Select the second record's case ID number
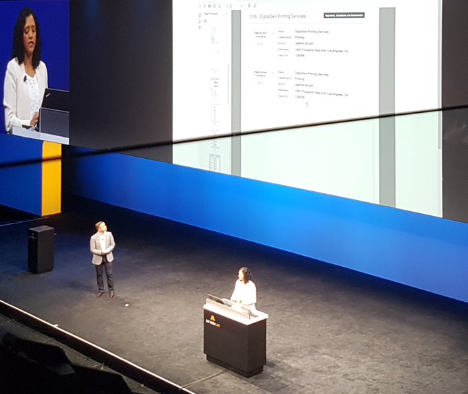Image resolution: width=468 pixels, height=394 pixels. pos(299,97)
